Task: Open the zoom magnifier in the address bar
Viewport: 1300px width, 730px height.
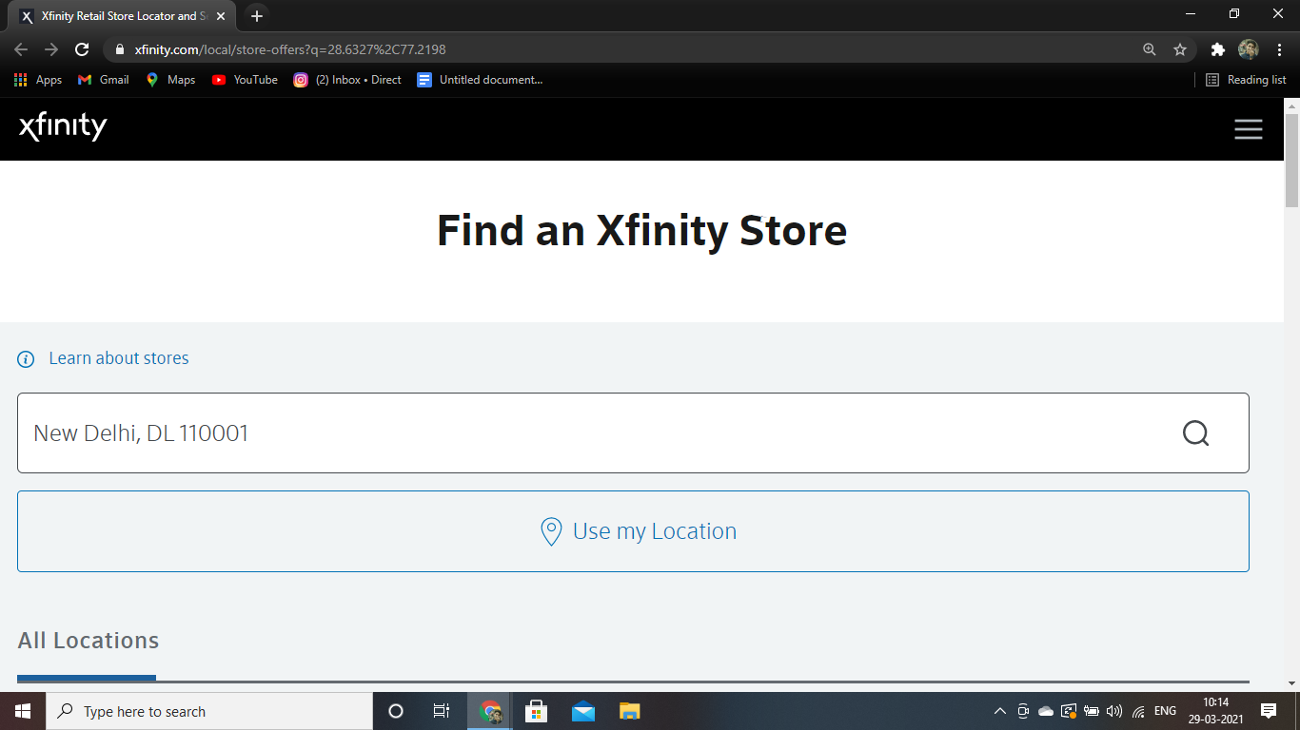Action: [x=1150, y=49]
